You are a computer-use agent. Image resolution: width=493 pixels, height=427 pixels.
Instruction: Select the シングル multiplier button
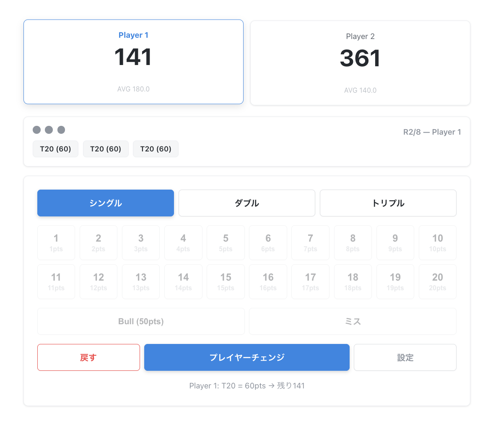tap(105, 203)
